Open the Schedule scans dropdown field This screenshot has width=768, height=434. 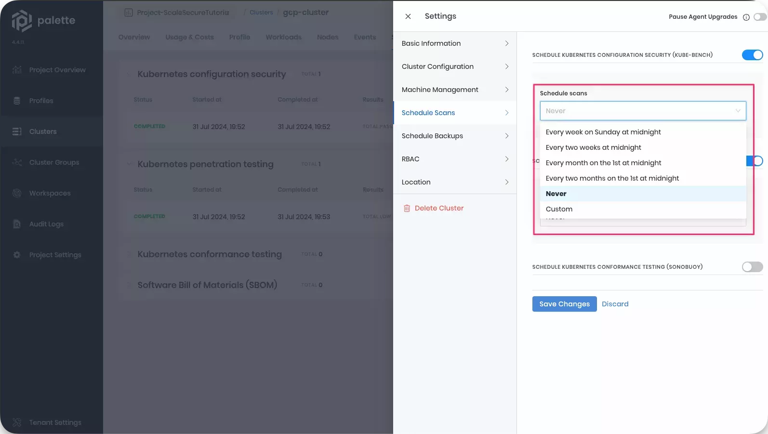643,111
